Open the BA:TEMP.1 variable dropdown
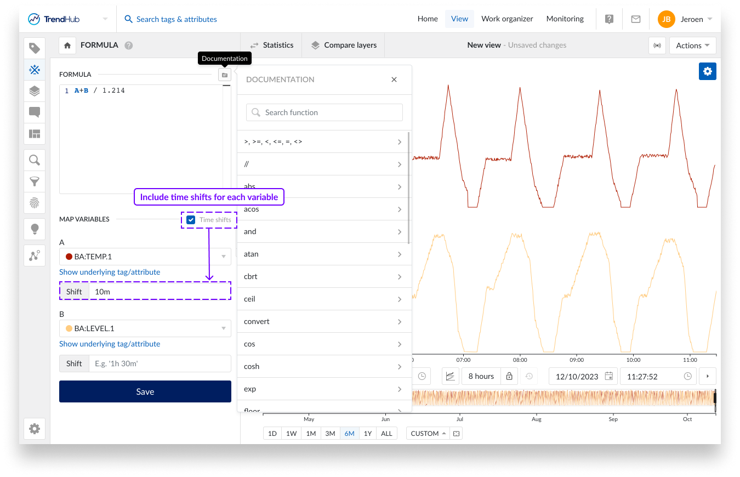The image size is (740, 477). (145, 256)
